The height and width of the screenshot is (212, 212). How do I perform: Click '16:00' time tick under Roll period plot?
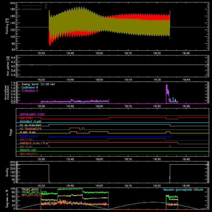pyautogui.click(x=99, y=80)
